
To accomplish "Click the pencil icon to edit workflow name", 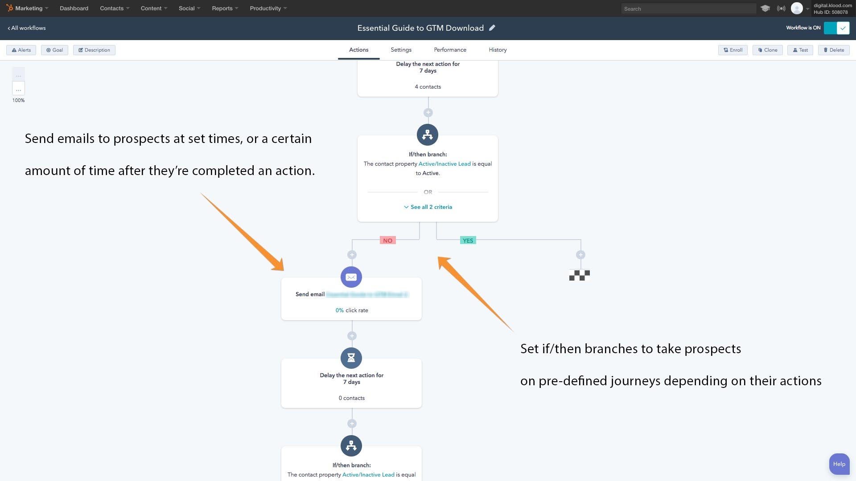I will click(492, 28).
